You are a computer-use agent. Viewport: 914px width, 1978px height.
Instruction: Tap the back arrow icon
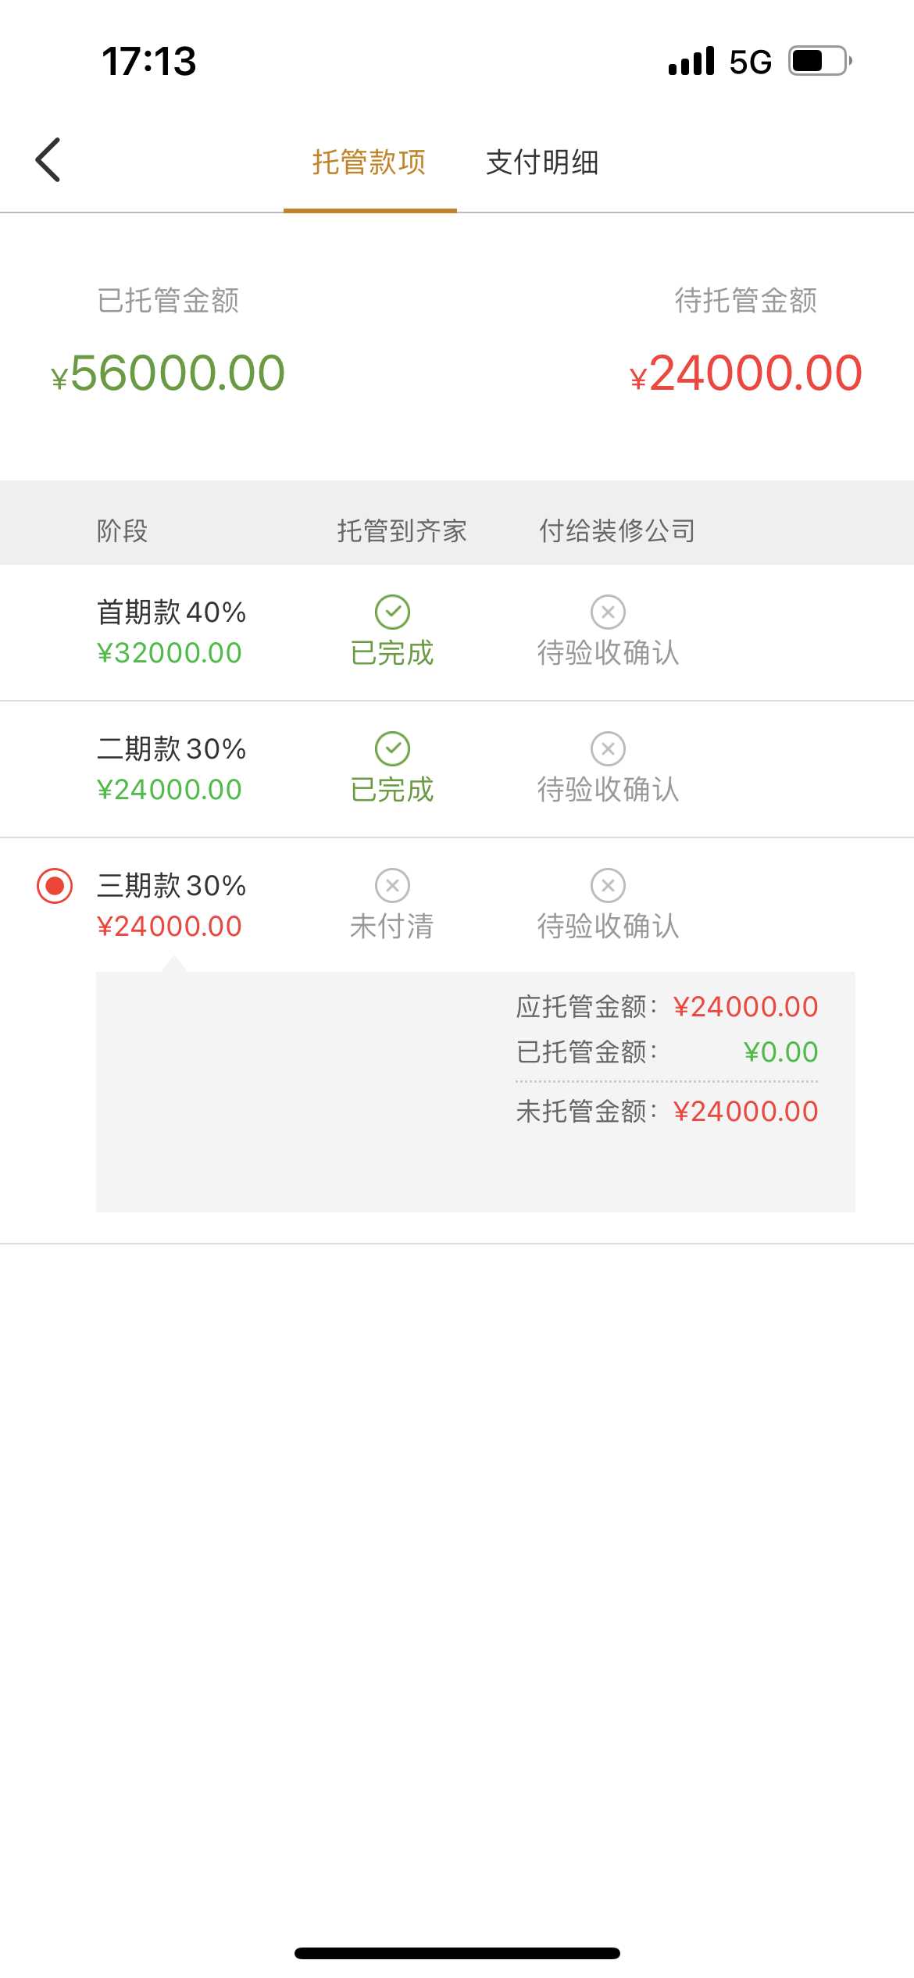(x=48, y=160)
